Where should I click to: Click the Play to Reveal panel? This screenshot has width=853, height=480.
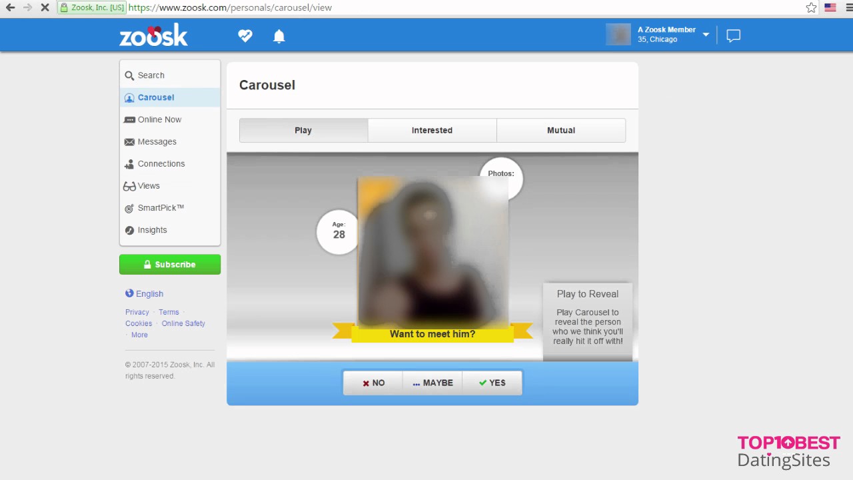click(588, 321)
